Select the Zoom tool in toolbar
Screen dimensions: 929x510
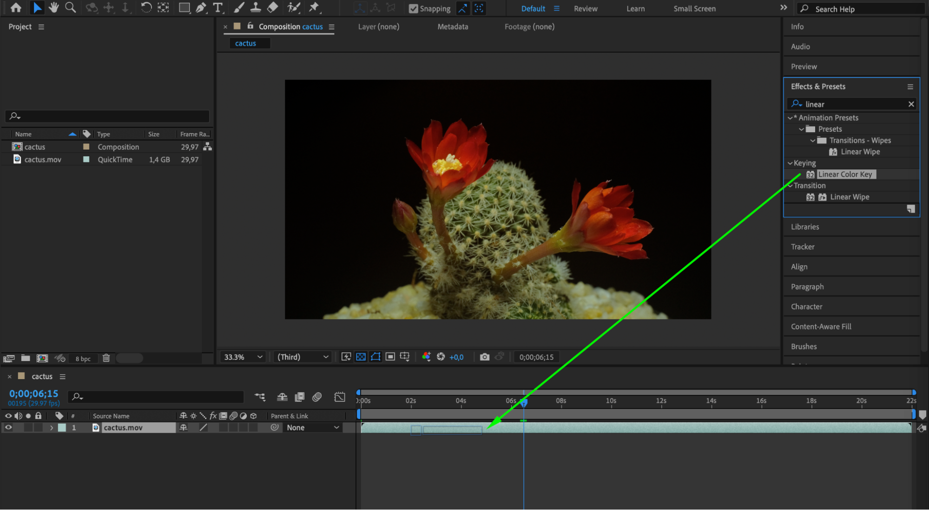[x=71, y=7]
